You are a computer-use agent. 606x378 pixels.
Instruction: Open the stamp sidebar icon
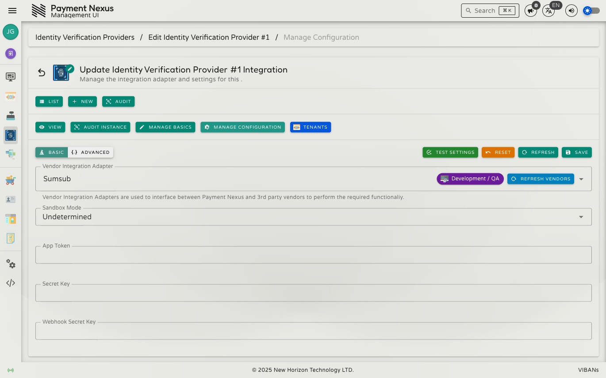[11, 116]
